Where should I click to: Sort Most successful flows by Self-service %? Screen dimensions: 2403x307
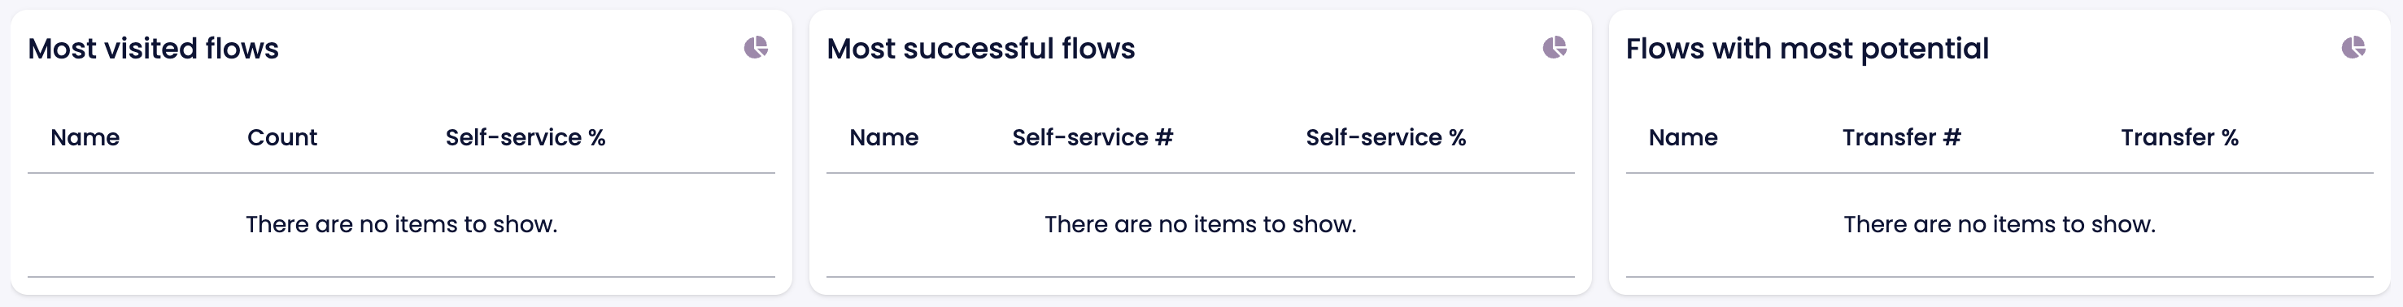[1385, 138]
